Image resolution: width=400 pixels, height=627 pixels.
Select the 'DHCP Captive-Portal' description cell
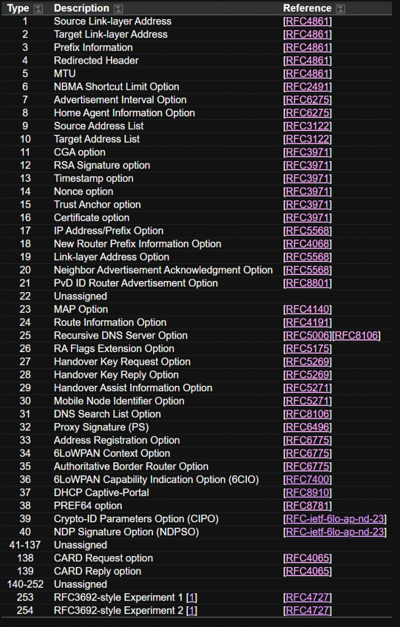pyautogui.click(x=101, y=493)
